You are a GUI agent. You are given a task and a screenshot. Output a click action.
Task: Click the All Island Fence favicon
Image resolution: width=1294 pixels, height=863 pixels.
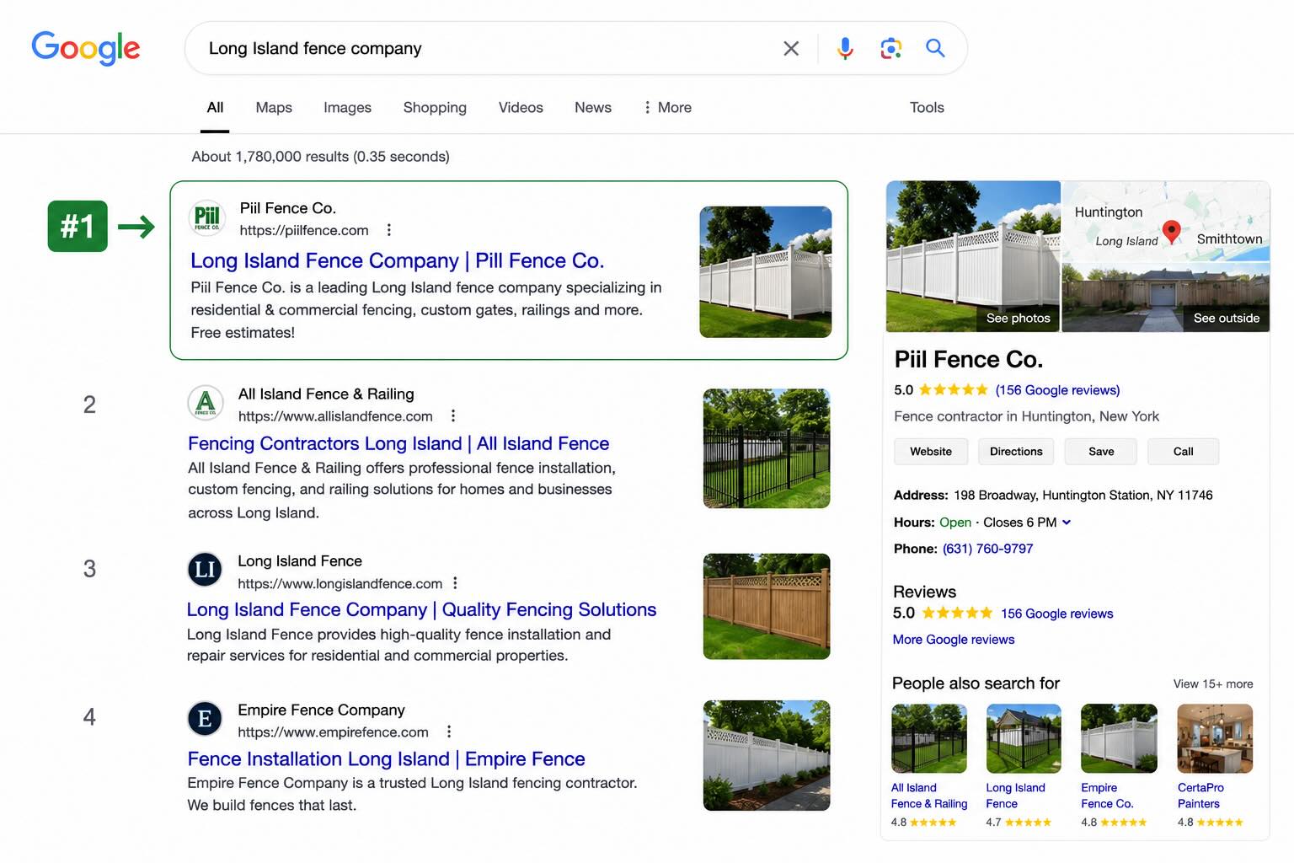[206, 403]
